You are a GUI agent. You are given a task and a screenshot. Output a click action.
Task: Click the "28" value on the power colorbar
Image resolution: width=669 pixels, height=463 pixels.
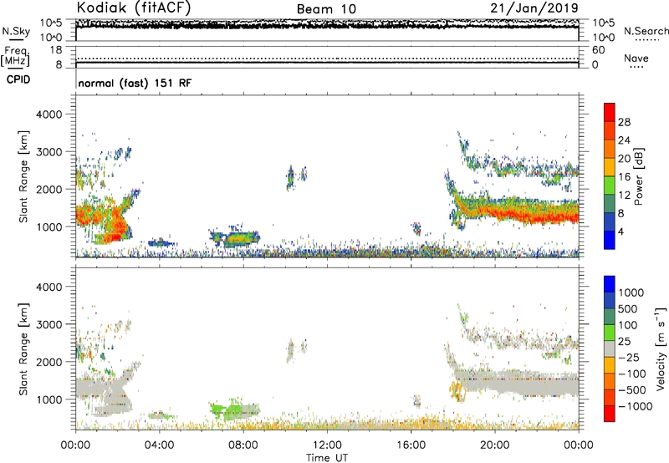pos(624,122)
